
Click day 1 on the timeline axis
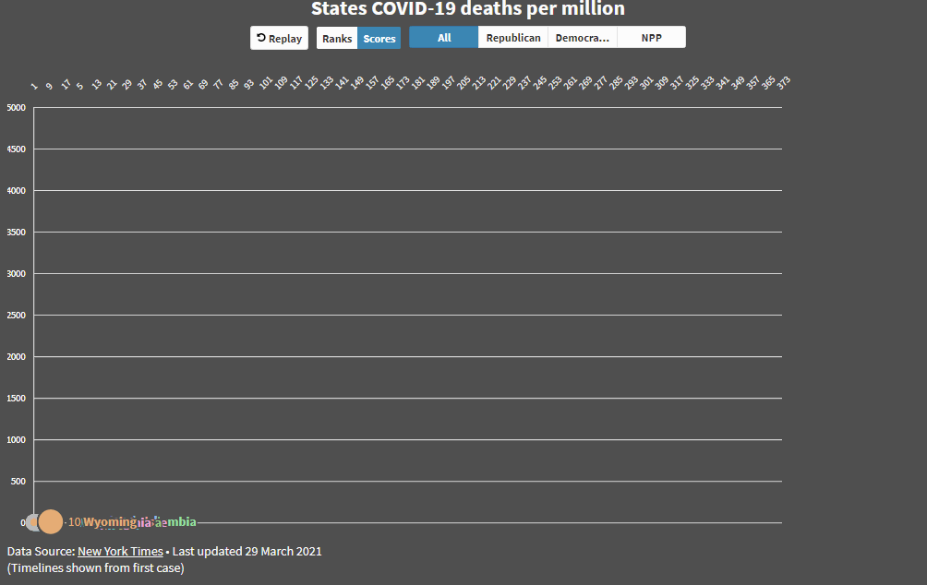click(34, 85)
